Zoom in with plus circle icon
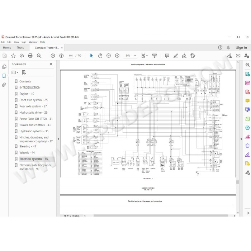 [x=117, y=56]
